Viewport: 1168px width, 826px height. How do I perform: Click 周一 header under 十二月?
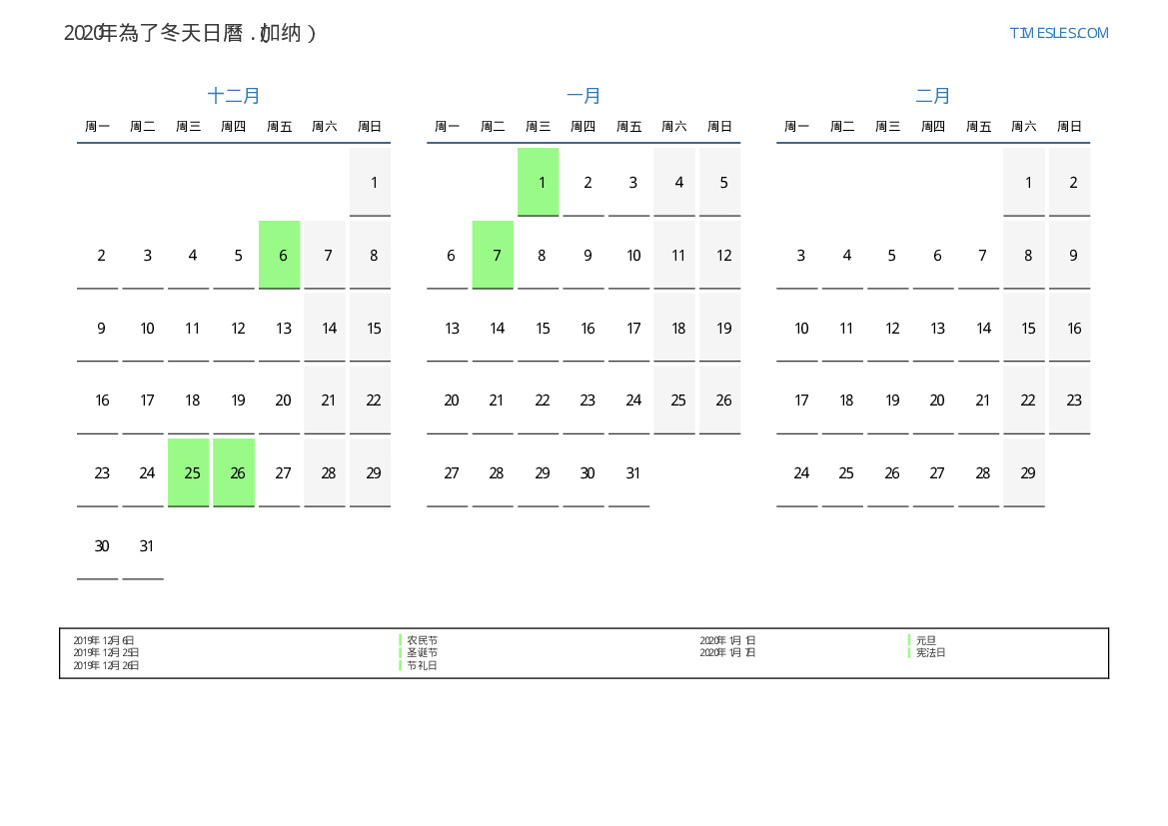point(98,127)
